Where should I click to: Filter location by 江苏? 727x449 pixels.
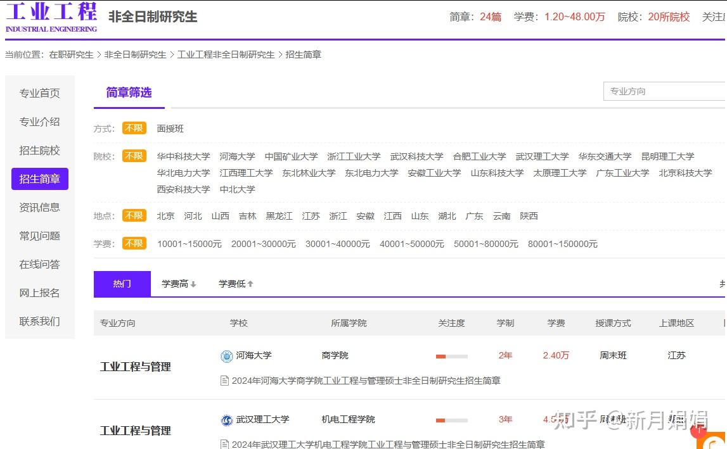(x=311, y=216)
